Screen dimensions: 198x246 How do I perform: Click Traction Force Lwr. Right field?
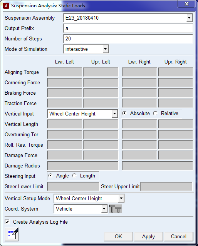pos(139,103)
